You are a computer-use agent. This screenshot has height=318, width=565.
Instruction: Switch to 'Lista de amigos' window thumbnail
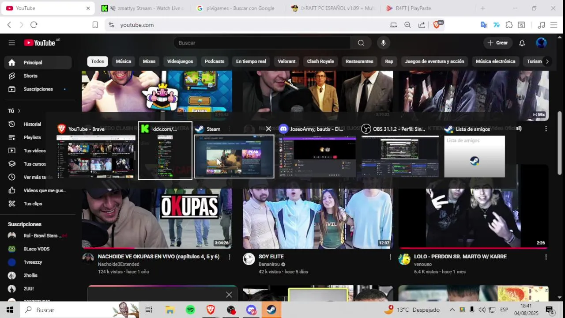(x=475, y=157)
